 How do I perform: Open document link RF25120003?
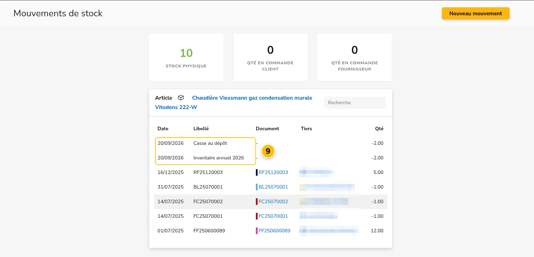(x=273, y=172)
